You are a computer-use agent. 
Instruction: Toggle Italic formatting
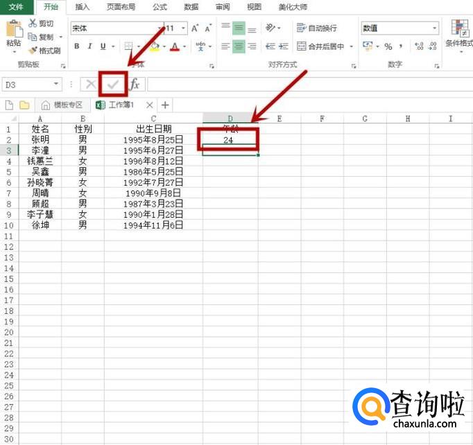pyautogui.click(x=89, y=46)
